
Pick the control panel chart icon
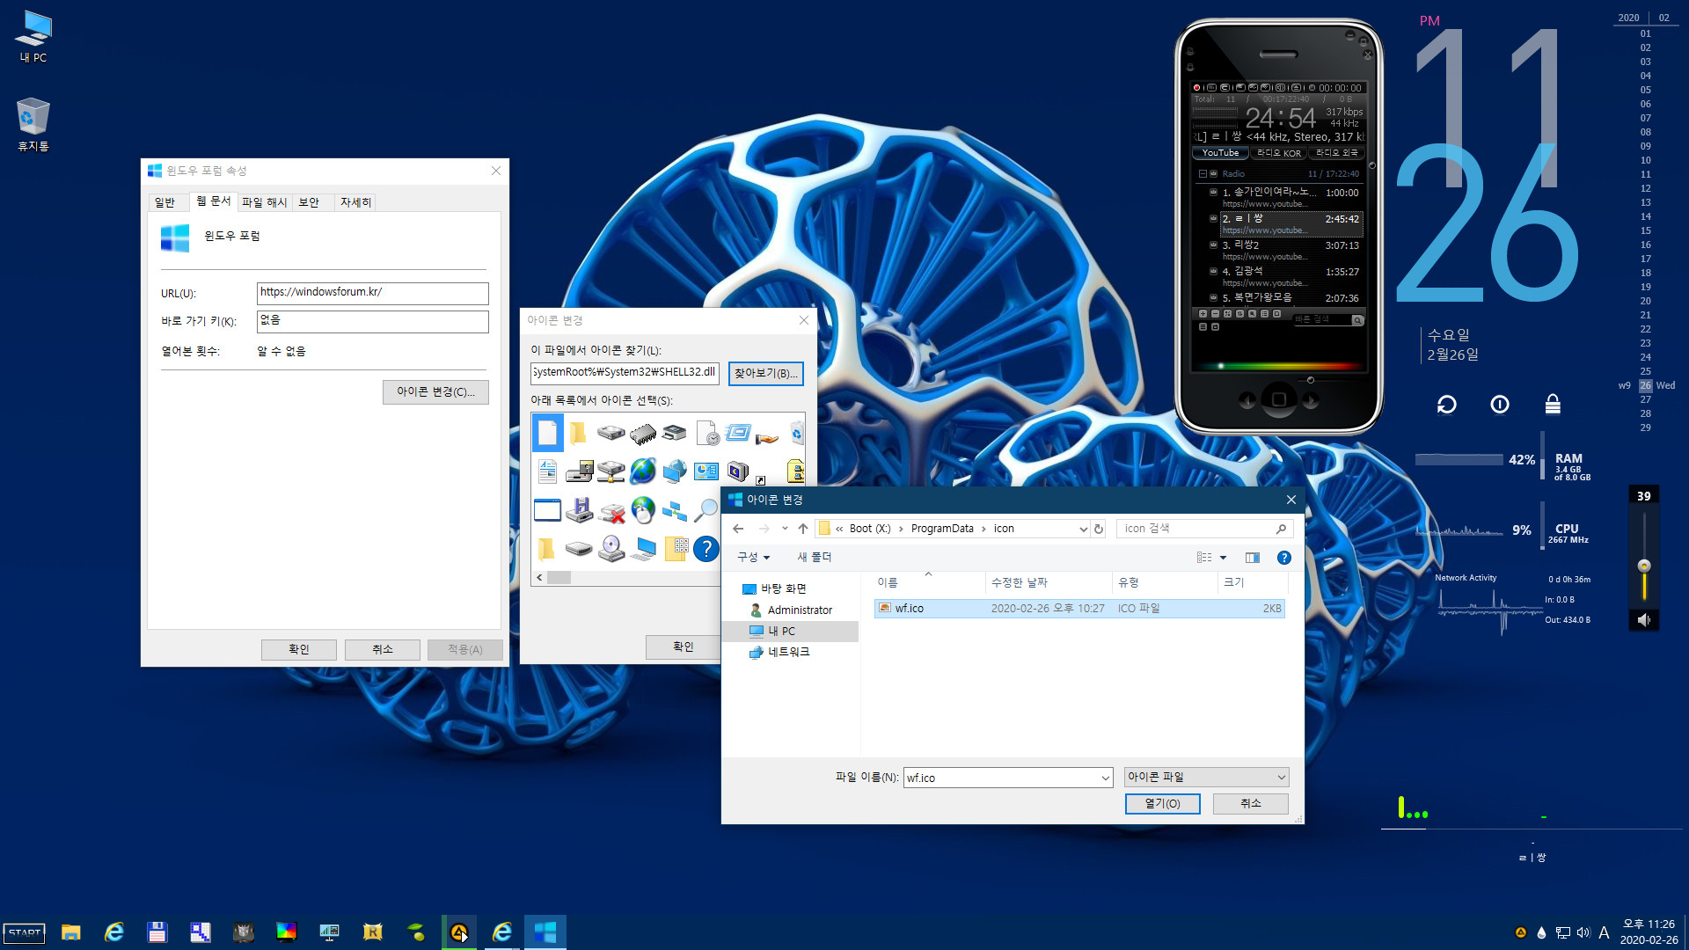706,471
